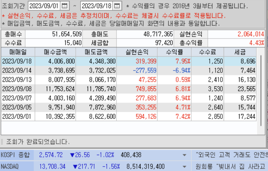Sort by the 매수금액 column header
Viewport: 268px width, 171px height.
pos(55,52)
